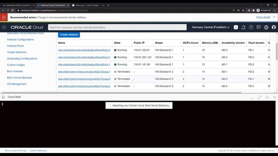Open the language globe menu

(266, 27)
